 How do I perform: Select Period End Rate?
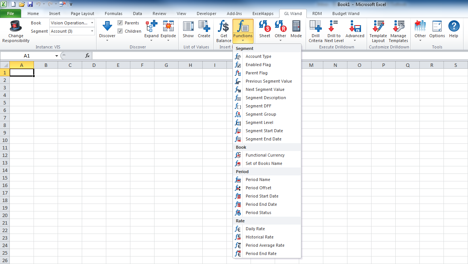click(267, 253)
